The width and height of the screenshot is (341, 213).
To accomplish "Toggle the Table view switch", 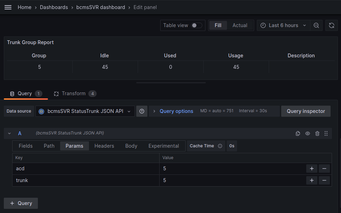I will pyautogui.click(x=196, y=25).
